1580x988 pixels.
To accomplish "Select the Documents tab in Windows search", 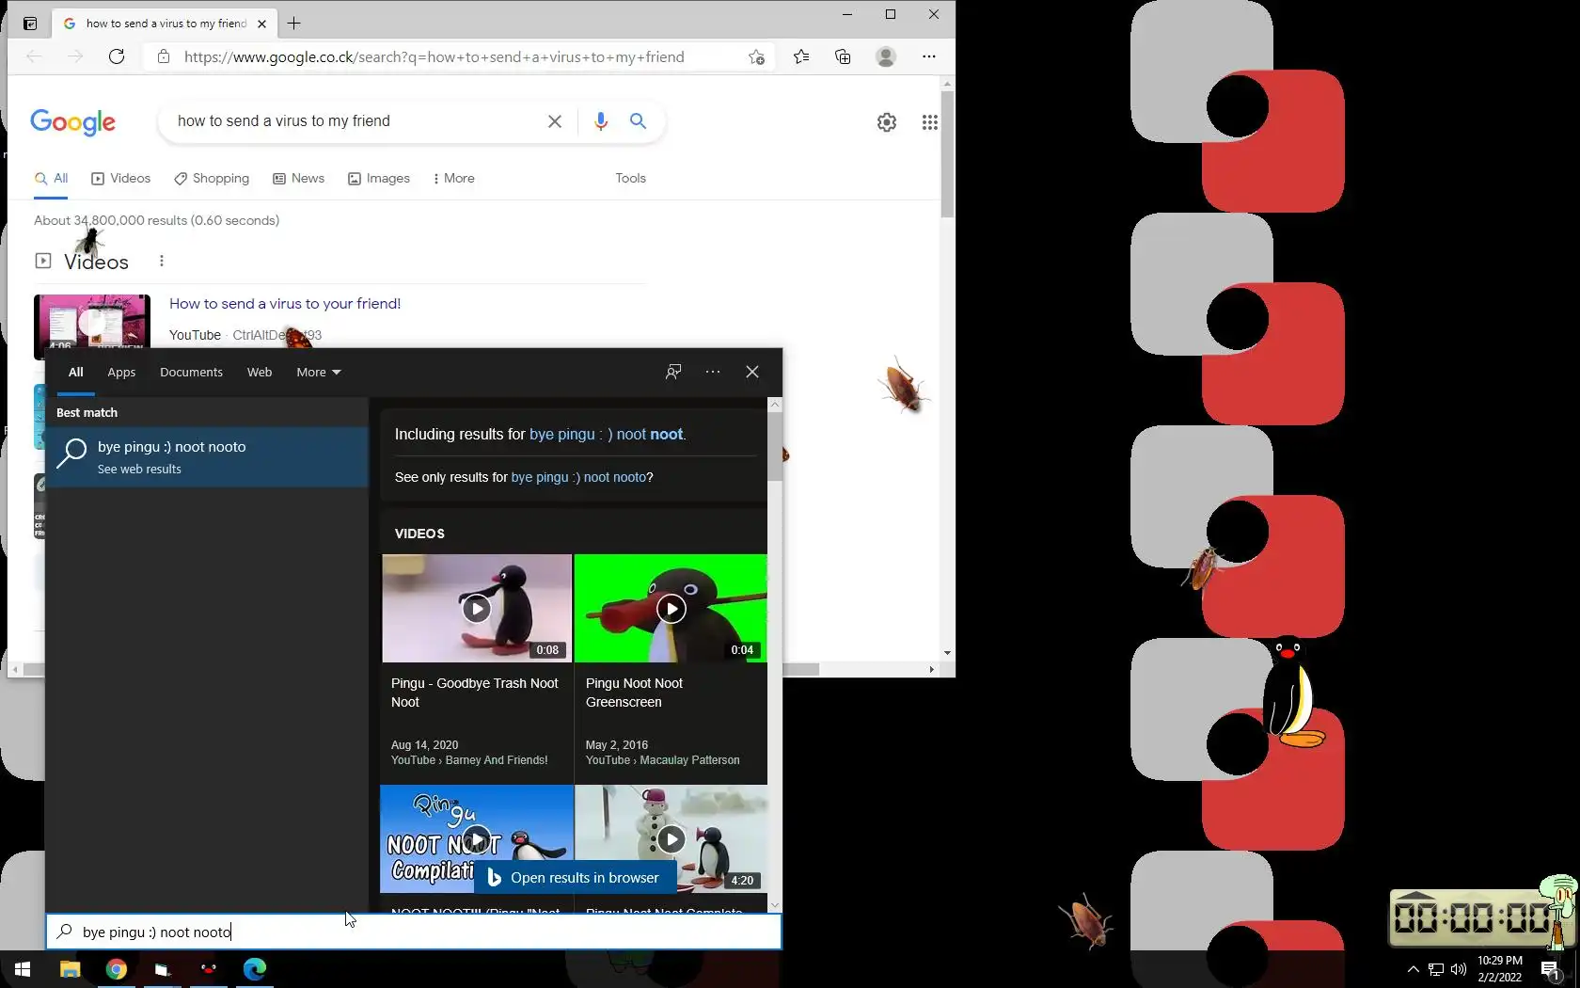I will [x=191, y=373].
